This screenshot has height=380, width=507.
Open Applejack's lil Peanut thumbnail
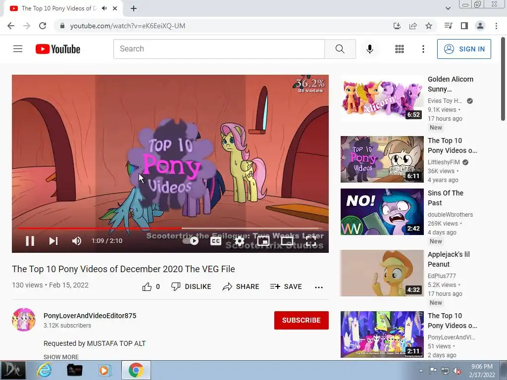click(382, 273)
